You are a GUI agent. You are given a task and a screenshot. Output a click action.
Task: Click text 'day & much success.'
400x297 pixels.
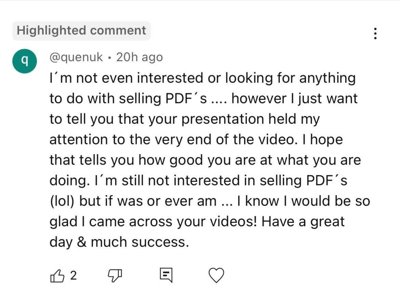click(119, 242)
